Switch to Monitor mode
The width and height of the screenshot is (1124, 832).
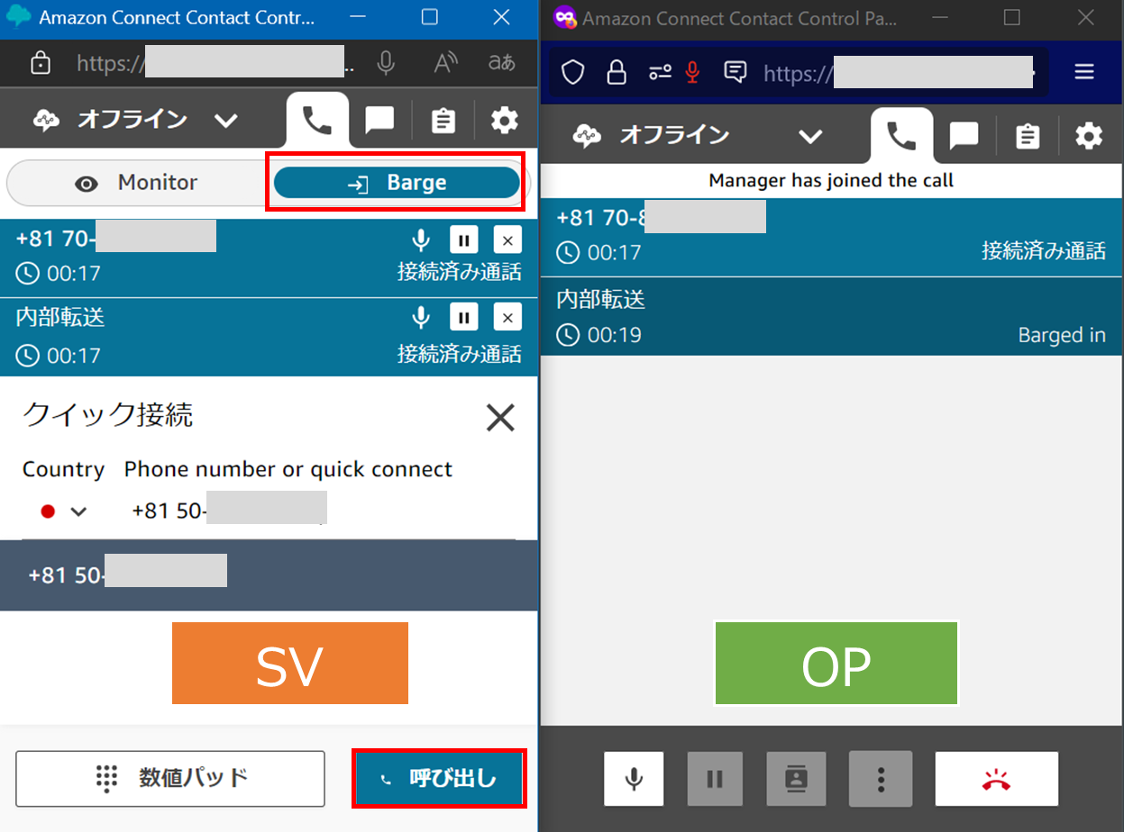click(x=136, y=184)
